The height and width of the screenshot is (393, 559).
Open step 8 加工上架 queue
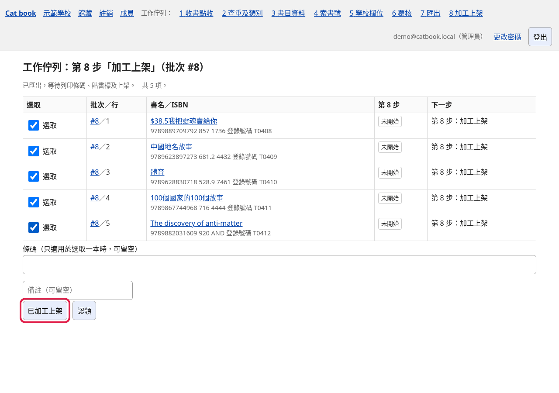(466, 13)
